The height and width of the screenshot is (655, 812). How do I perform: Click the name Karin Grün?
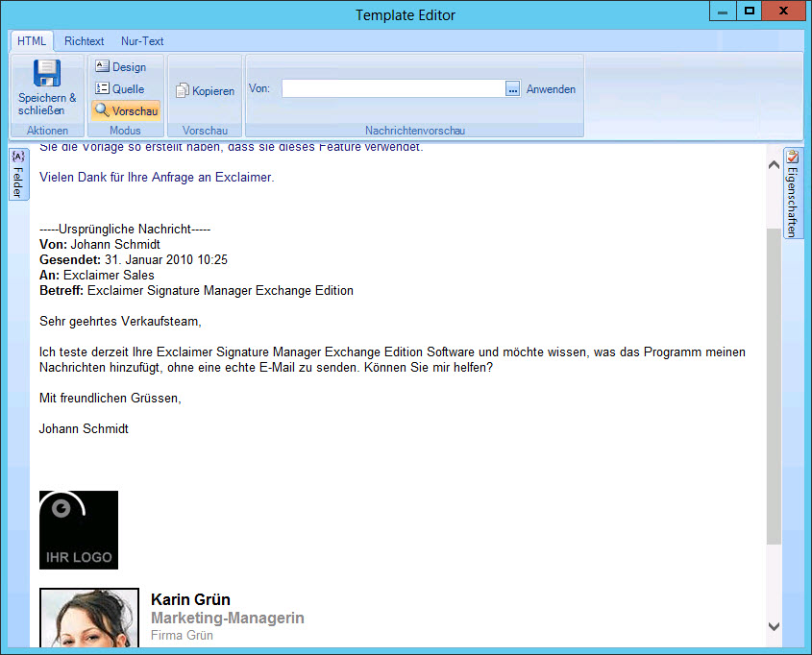click(190, 599)
